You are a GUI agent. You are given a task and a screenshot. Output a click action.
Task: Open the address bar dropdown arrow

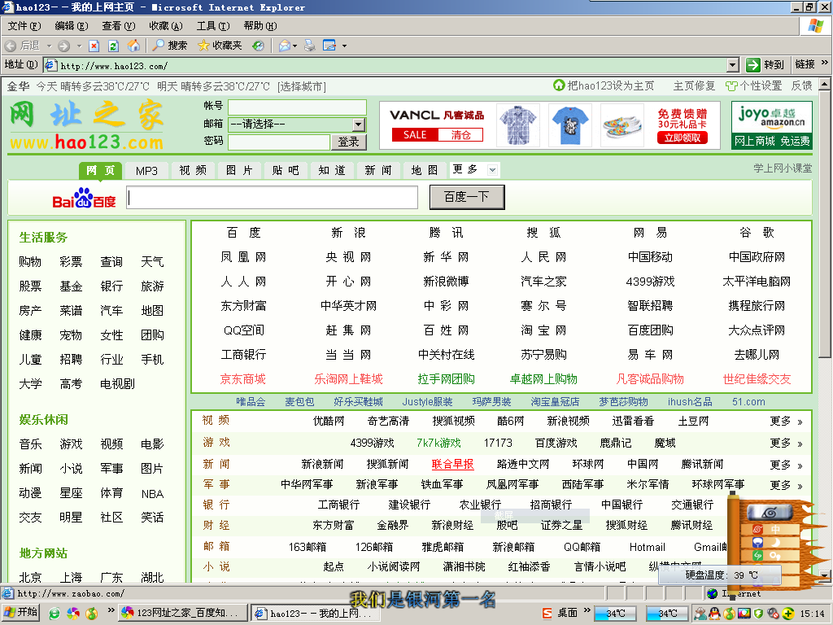click(733, 65)
